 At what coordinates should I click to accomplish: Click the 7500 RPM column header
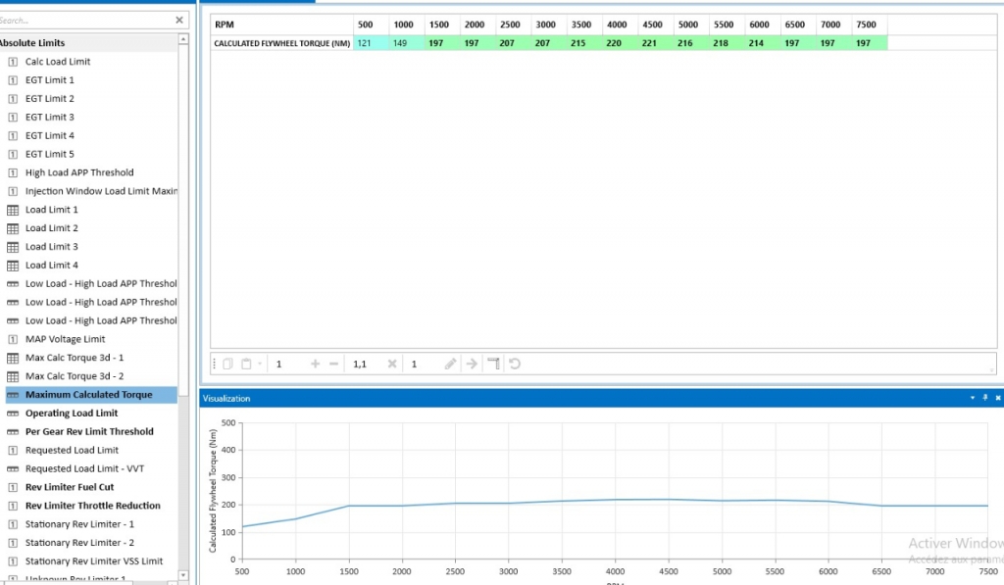point(870,24)
